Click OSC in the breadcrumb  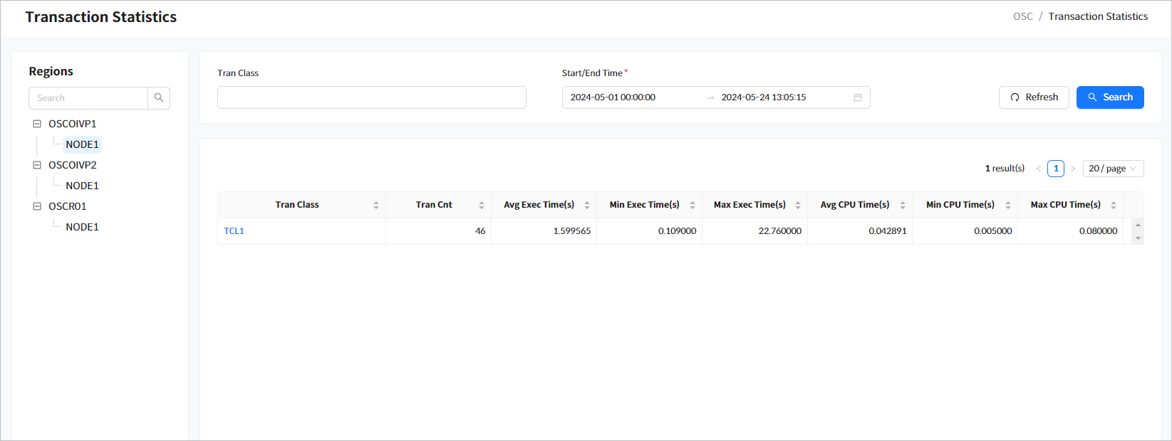(1022, 16)
